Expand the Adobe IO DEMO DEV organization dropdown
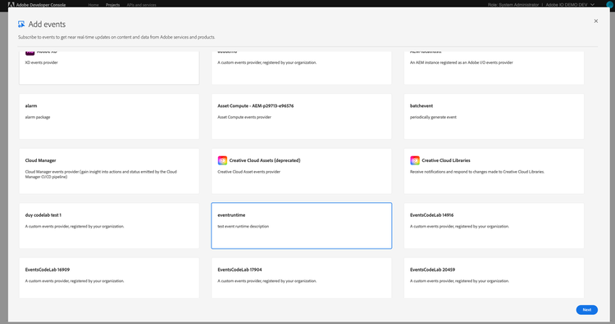 click(x=570, y=5)
